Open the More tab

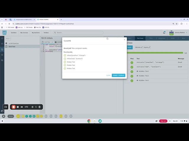[183, 38]
